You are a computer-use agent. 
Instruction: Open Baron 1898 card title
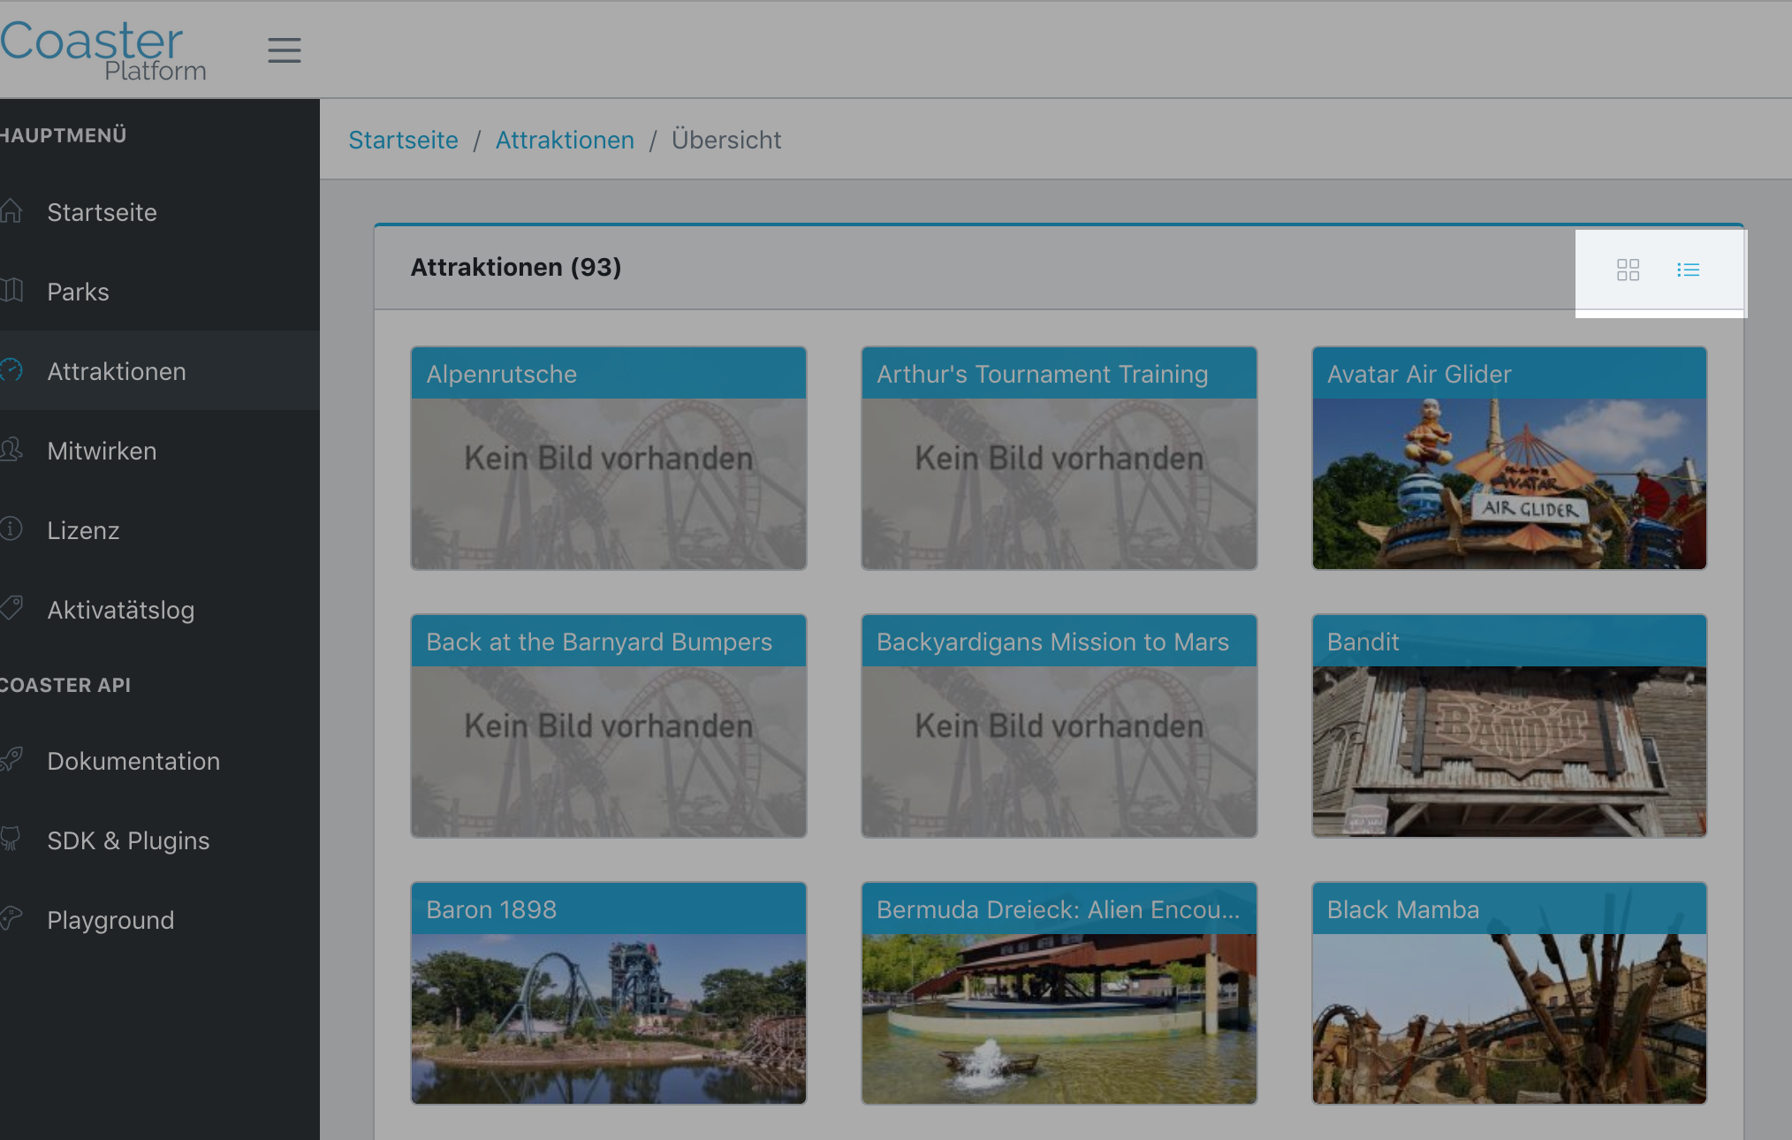491,909
